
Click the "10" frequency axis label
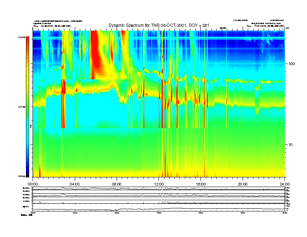[x=291, y=145]
